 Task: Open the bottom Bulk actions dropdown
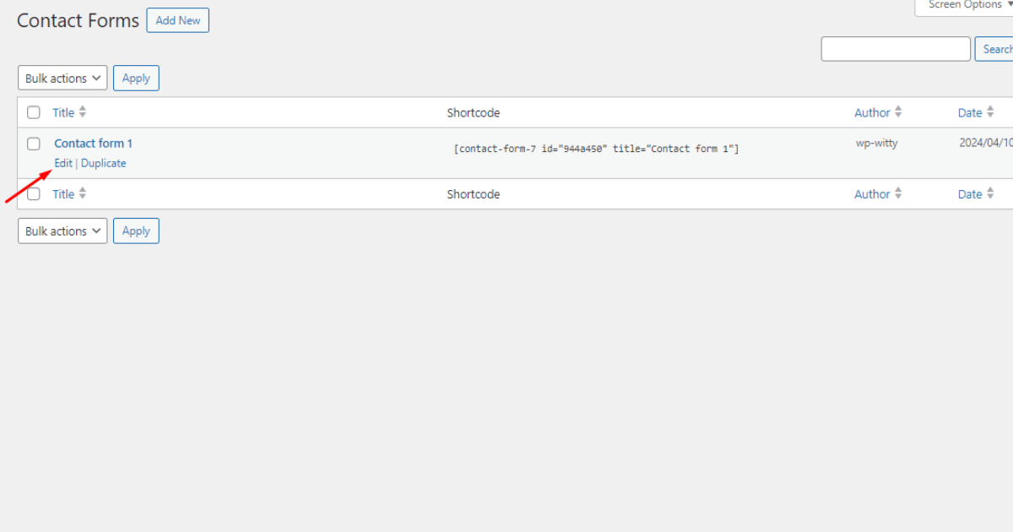click(62, 231)
